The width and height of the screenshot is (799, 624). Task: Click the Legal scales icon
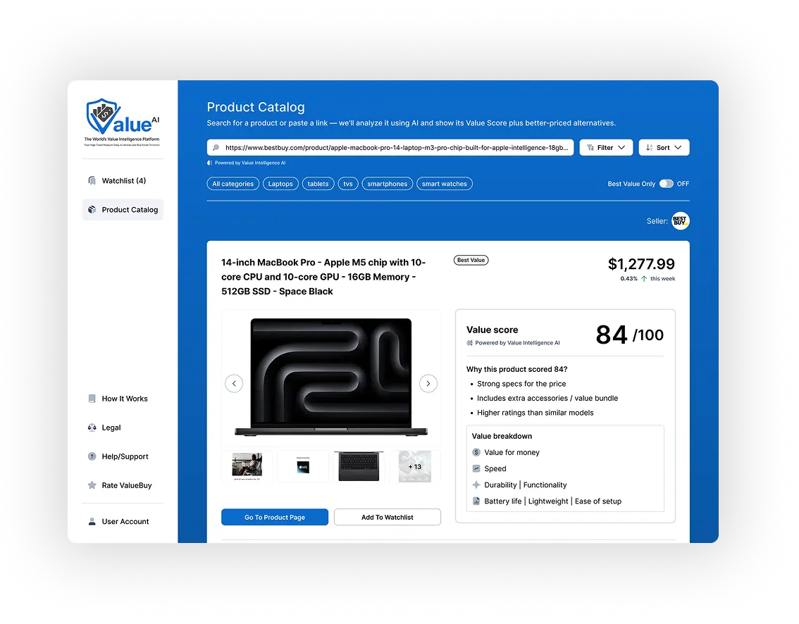click(92, 428)
